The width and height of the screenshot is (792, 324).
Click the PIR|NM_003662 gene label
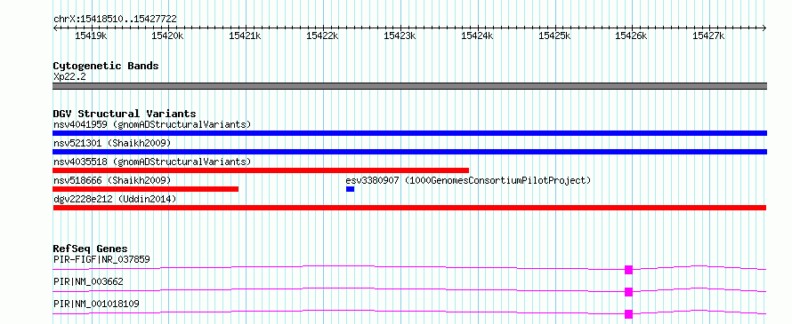(88, 281)
